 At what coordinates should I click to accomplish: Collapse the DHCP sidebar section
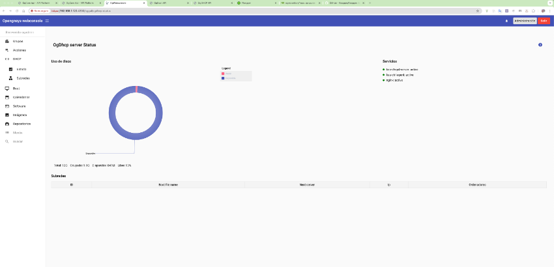(x=17, y=59)
